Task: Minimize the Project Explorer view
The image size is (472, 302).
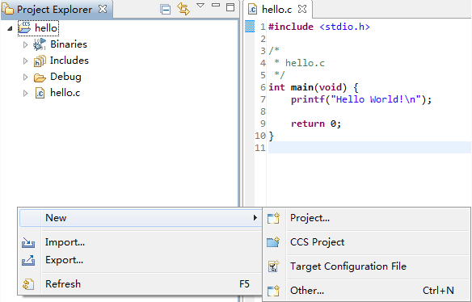Action: pos(216,5)
